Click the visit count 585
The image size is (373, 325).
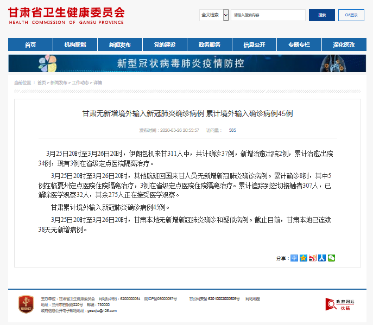coord(232,130)
